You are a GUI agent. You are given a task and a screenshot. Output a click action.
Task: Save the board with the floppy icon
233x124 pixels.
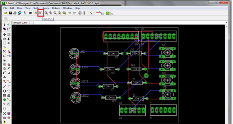[10, 13]
